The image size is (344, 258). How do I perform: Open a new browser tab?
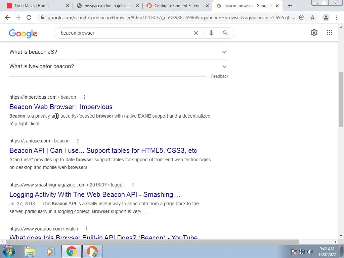(290, 6)
